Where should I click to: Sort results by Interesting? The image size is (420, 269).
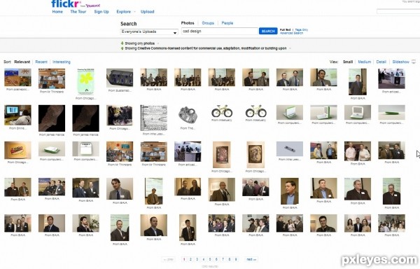coord(62,62)
